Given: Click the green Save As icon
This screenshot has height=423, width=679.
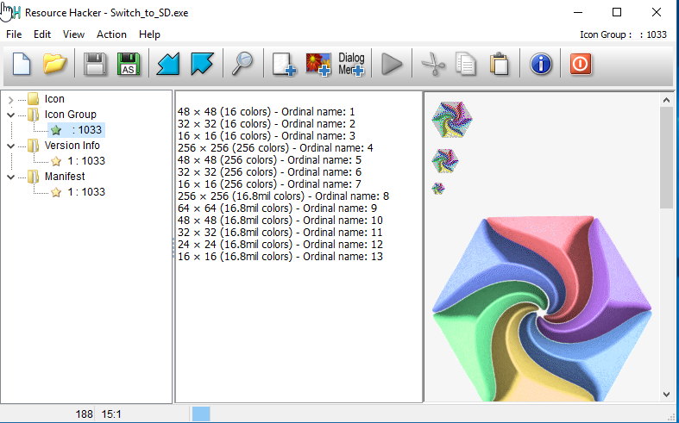Looking at the screenshot, I should click(129, 64).
